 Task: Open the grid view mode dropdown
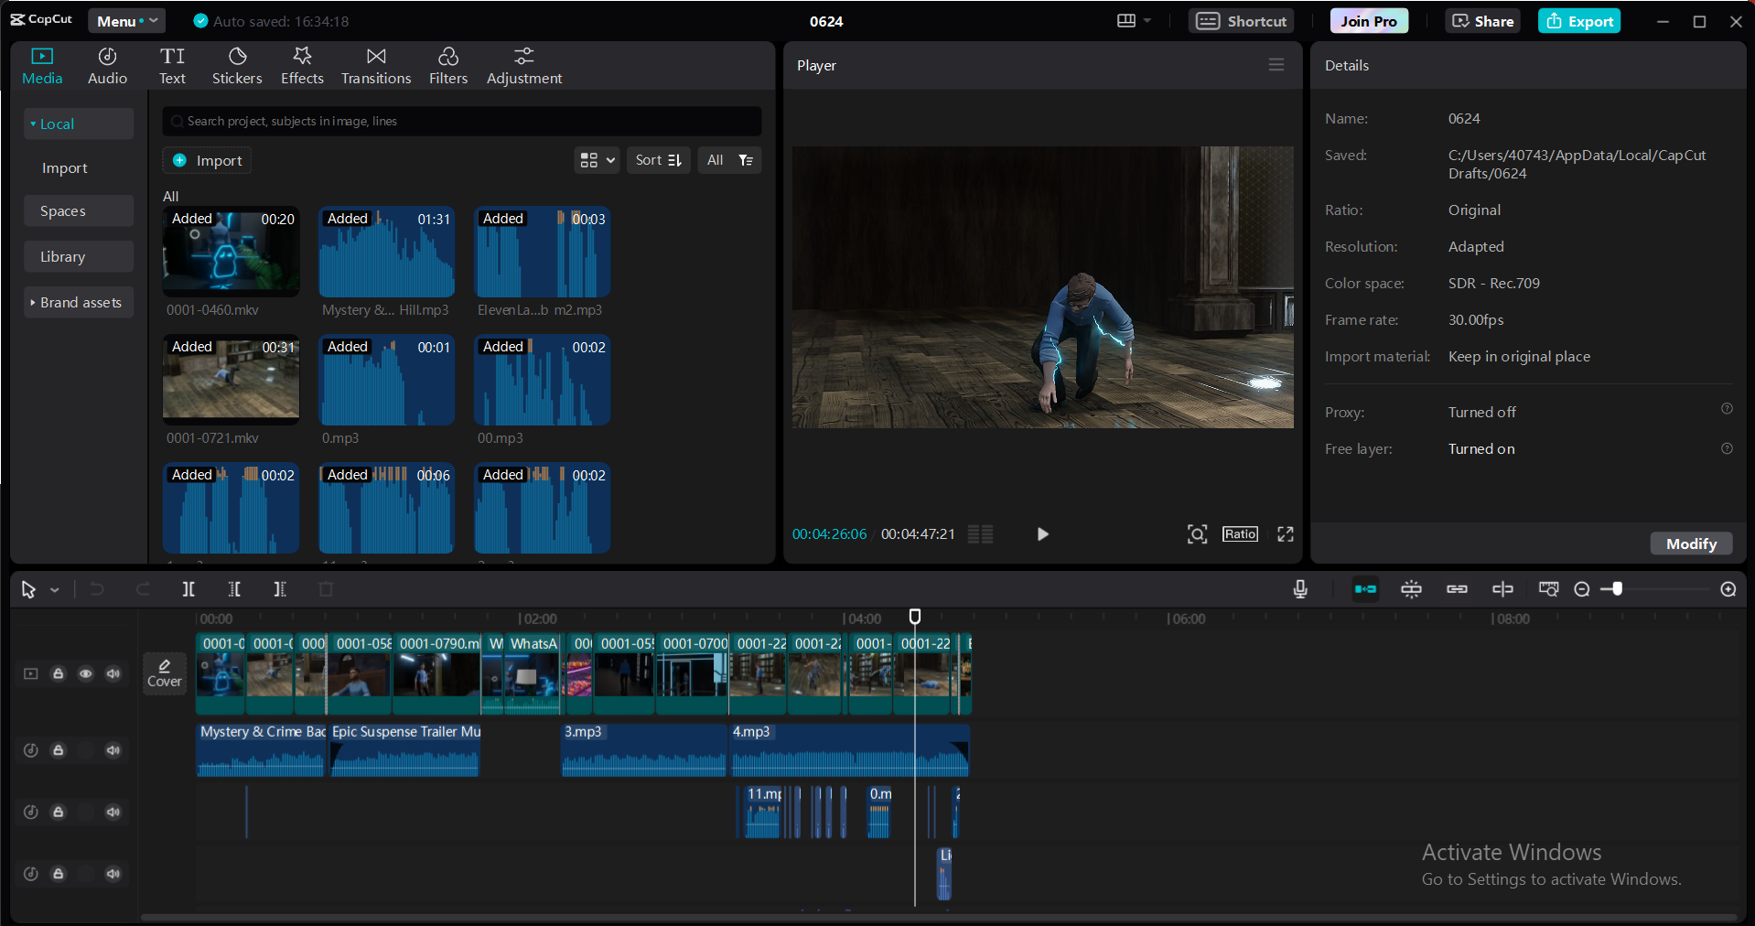click(597, 160)
